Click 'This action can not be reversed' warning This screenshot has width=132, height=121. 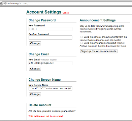46,116
